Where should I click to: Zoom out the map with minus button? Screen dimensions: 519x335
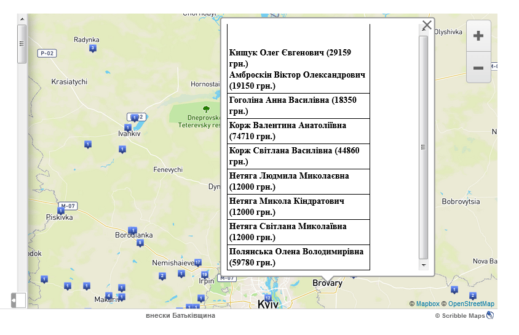click(478, 68)
